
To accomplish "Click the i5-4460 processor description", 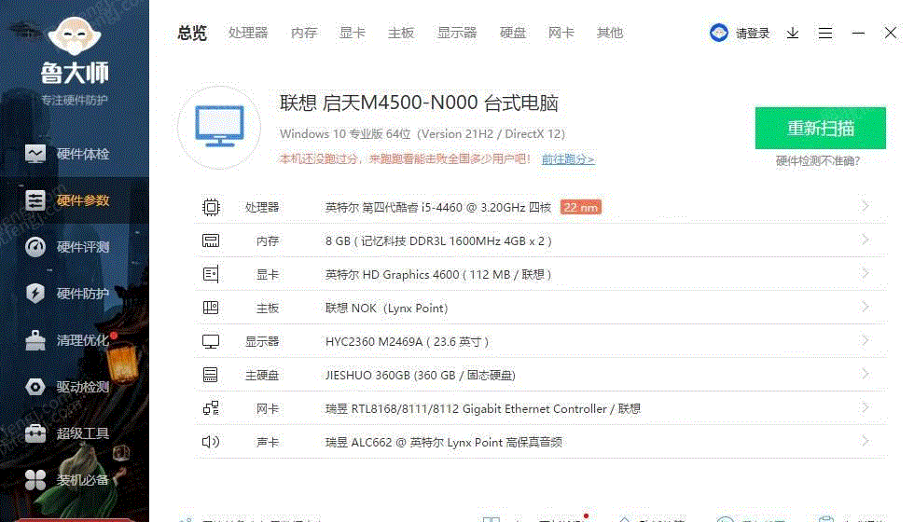I will click(x=438, y=207).
